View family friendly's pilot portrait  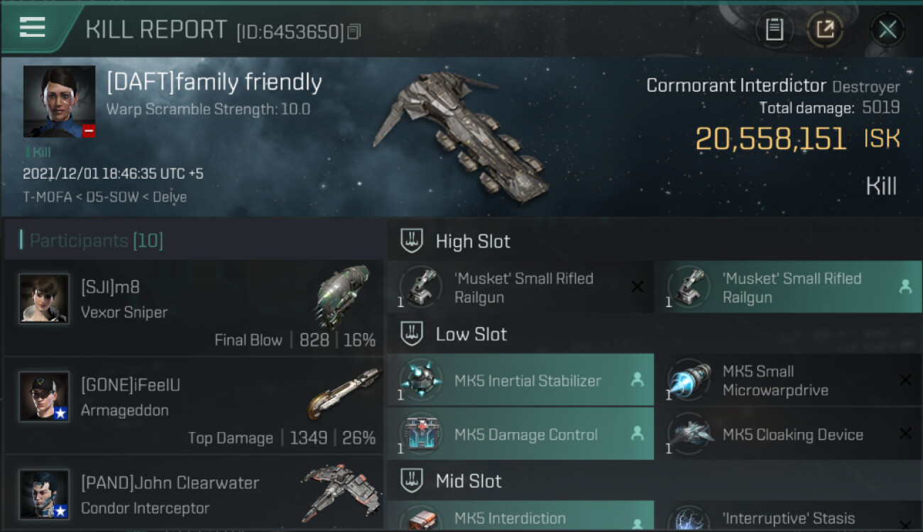pos(59,101)
